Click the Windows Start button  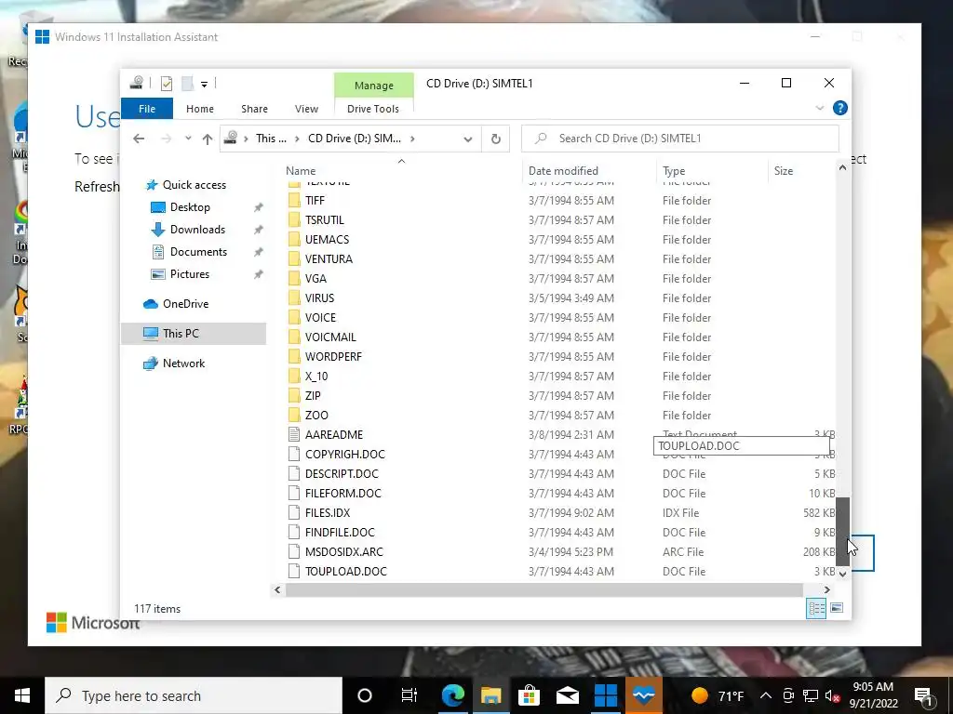pos(22,695)
